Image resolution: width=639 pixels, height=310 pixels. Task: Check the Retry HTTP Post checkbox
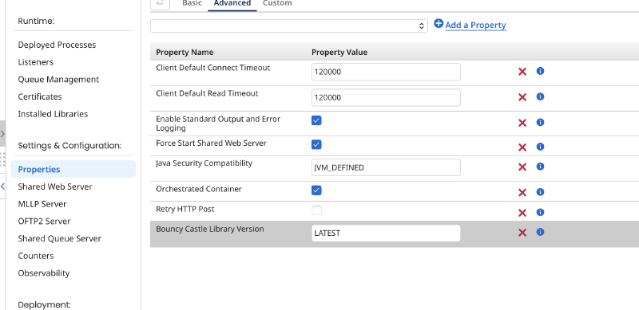(316, 210)
